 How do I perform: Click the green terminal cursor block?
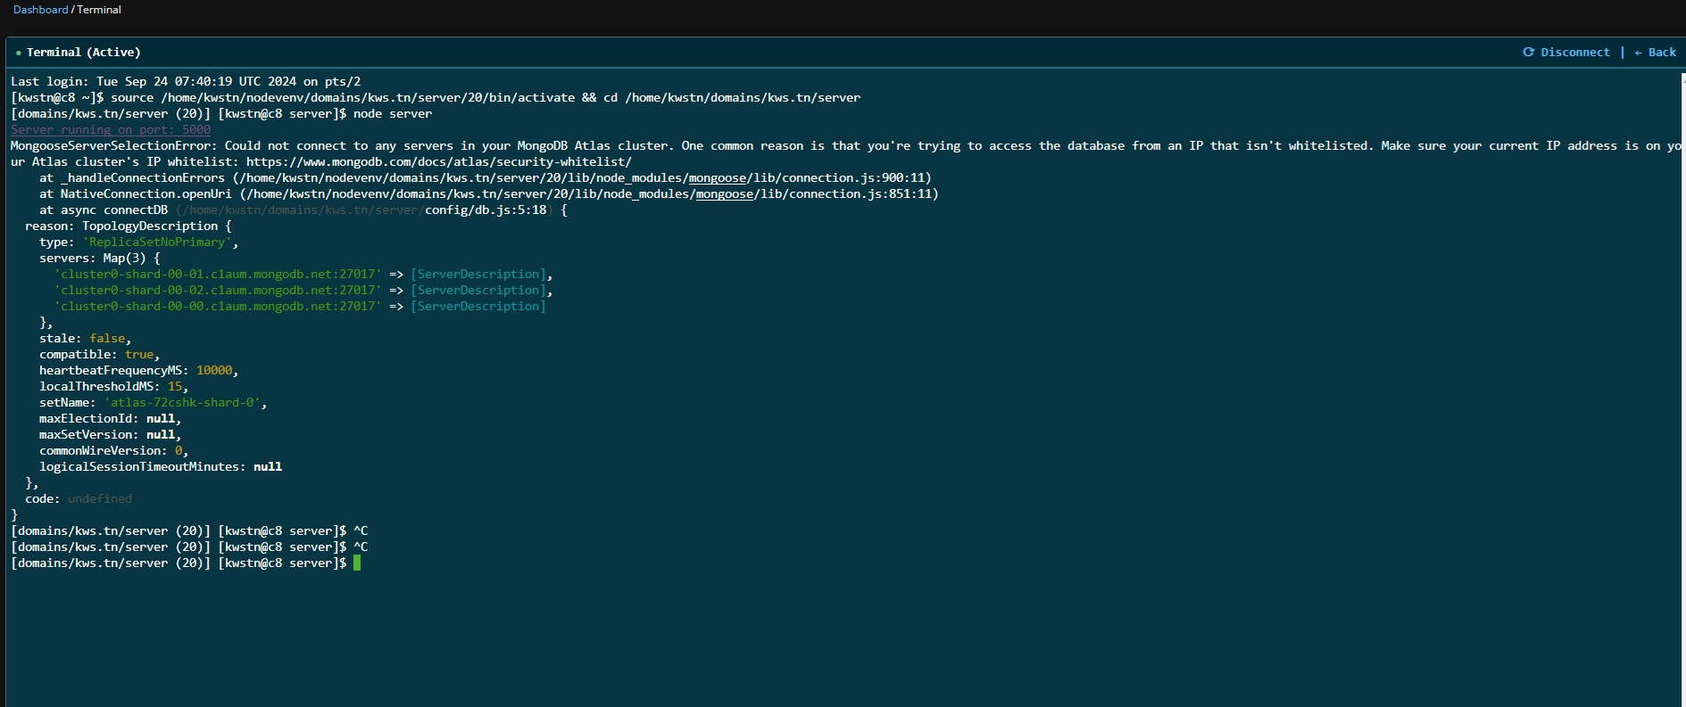(357, 563)
